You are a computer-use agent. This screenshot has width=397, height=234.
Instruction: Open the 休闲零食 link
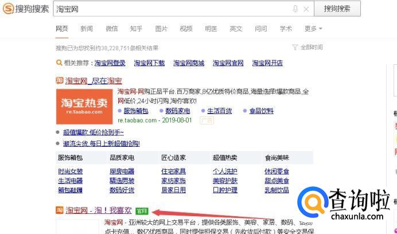point(277,171)
